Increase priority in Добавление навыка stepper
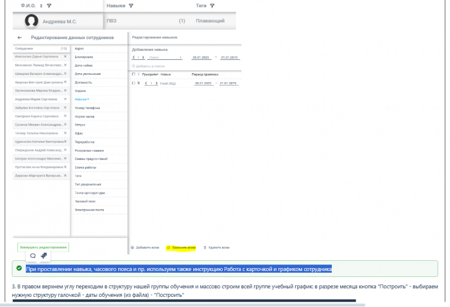This screenshot has width=450, height=307. pos(143,58)
